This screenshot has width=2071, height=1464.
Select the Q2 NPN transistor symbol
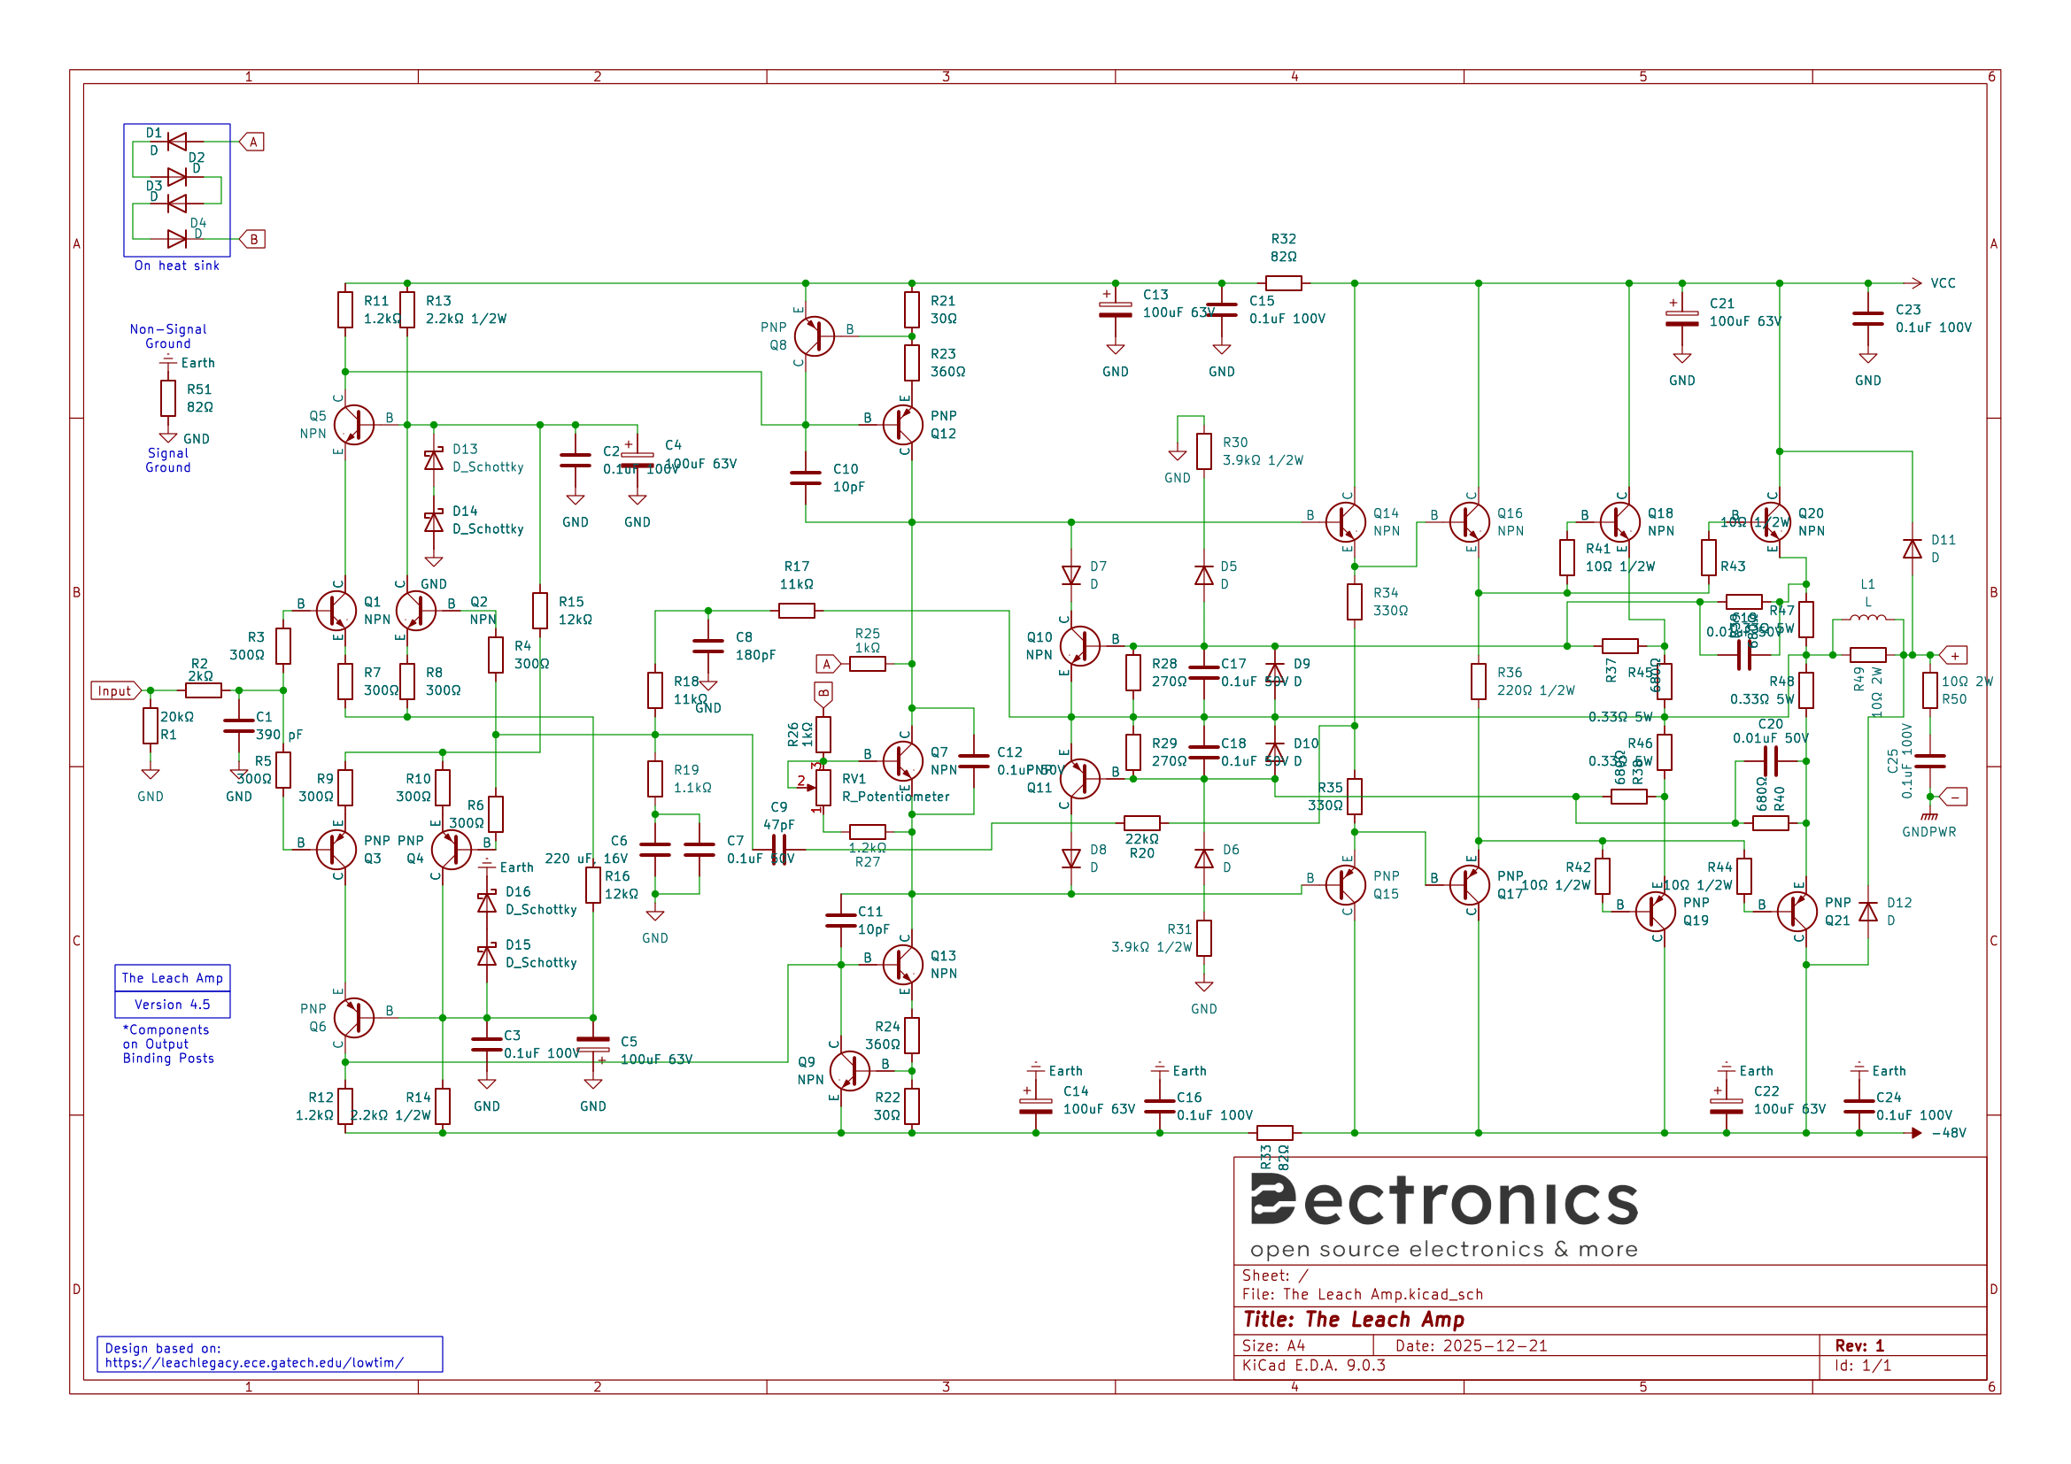coord(416,611)
